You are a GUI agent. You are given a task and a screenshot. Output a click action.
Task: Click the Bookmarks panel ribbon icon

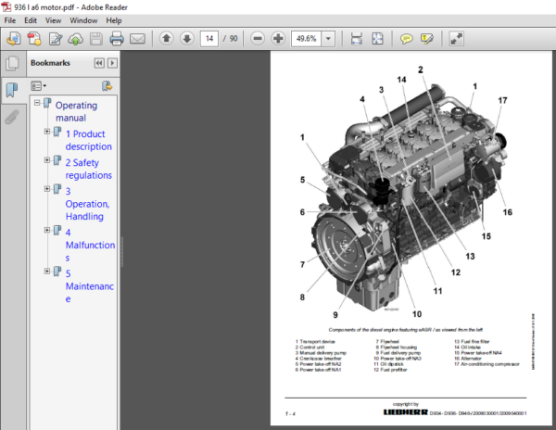coord(12,90)
